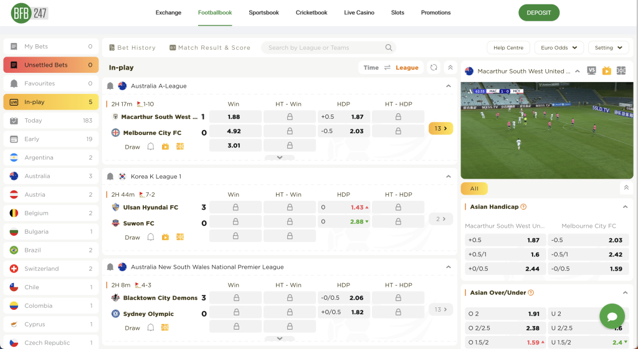Toggle bell for Australia A-League

point(110,86)
